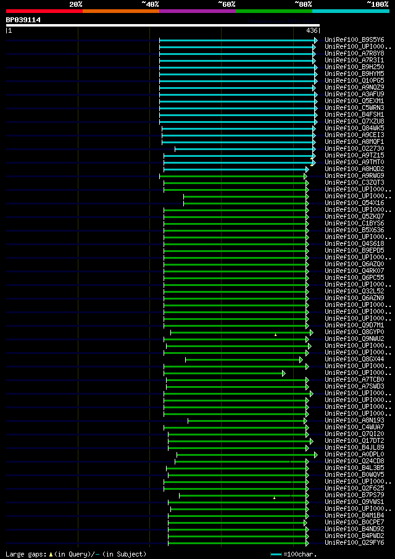Open hit UniRef100_B4L3B5
Image resolution: width=395 pixels, height=559 pixels.
(x=354, y=468)
